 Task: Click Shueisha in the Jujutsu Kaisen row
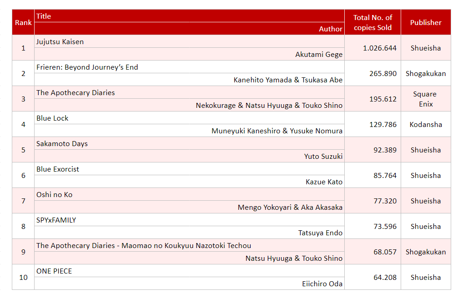tap(426, 48)
